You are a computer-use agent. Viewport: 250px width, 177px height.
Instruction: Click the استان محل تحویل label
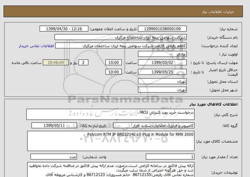pyautogui.click(x=222, y=82)
